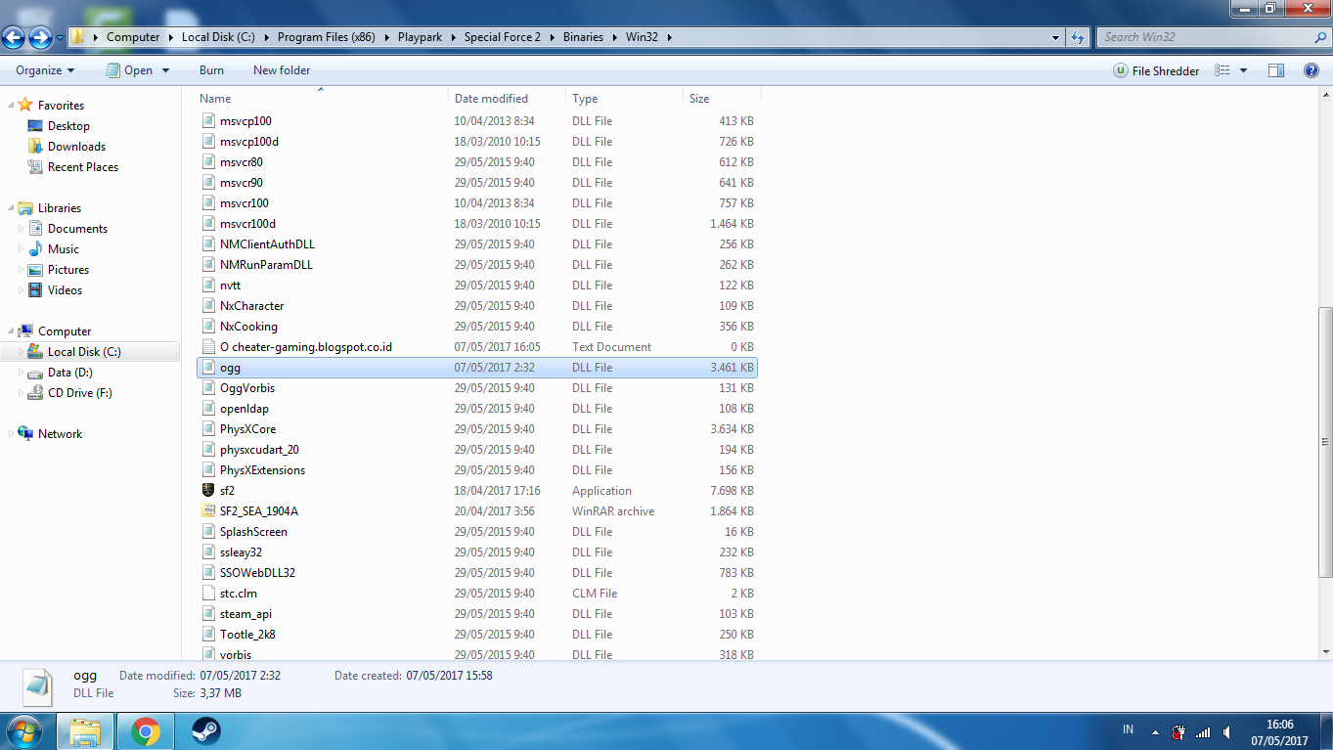The image size is (1333, 750).
Task: Select Documents library in navigation pane
Action: point(77,229)
